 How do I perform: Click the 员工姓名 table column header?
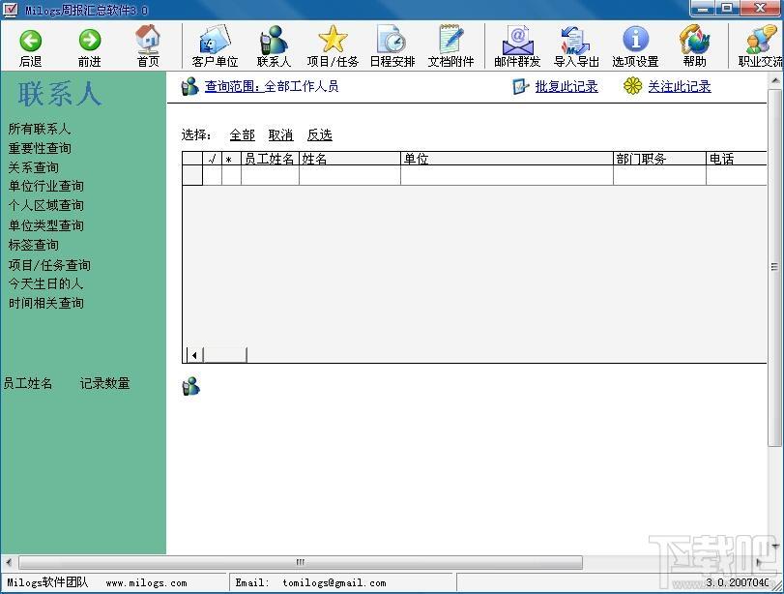tap(270, 158)
